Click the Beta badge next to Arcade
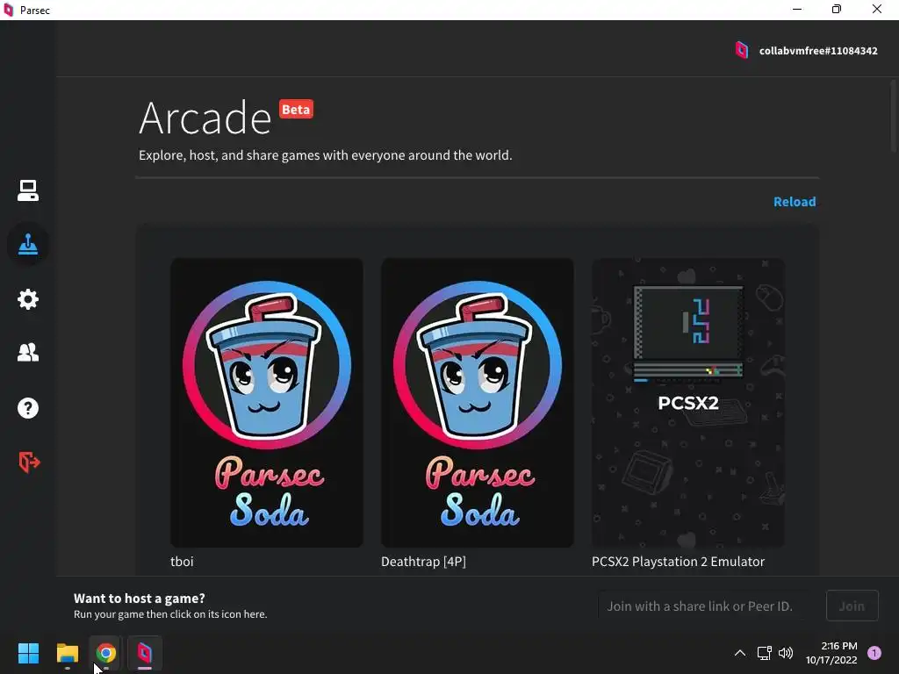This screenshot has width=899, height=674. point(296,110)
